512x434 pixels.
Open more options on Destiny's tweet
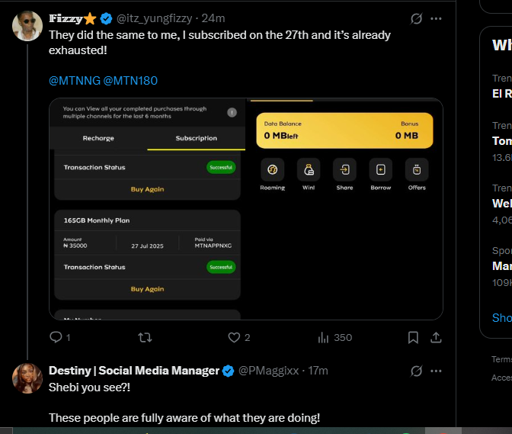[437, 371]
